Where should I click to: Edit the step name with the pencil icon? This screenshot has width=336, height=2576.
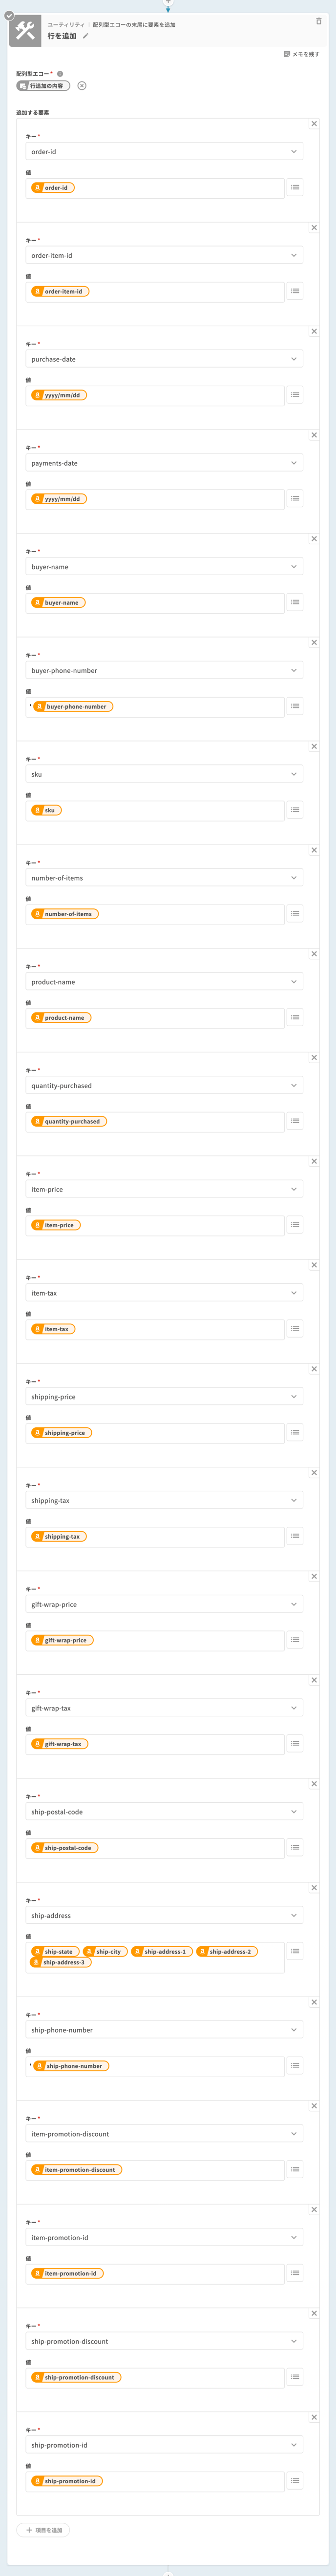86,36
